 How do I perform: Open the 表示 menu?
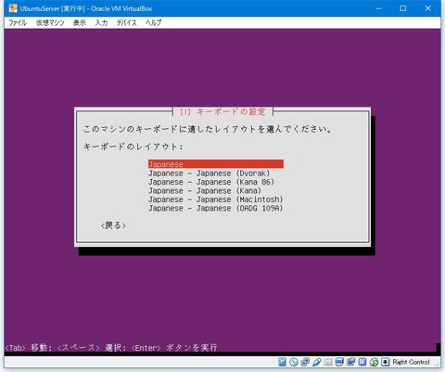[80, 22]
